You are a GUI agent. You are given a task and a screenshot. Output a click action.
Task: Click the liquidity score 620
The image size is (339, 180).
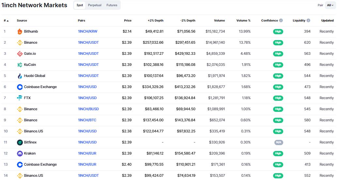(x=307, y=42)
